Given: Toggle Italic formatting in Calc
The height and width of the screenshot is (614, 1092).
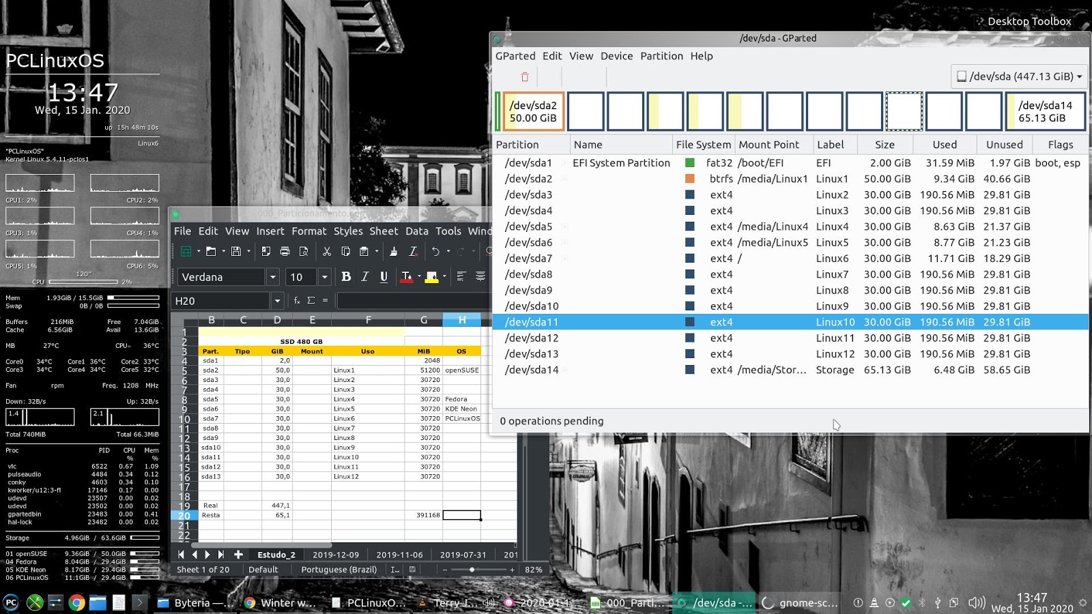Looking at the screenshot, I should pos(365,276).
